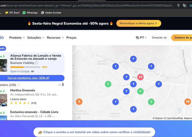The height and width of the screenshot is (137, 192).
Task: Click the Aliança business thumbnail image
Action: (x=3, y=65)
